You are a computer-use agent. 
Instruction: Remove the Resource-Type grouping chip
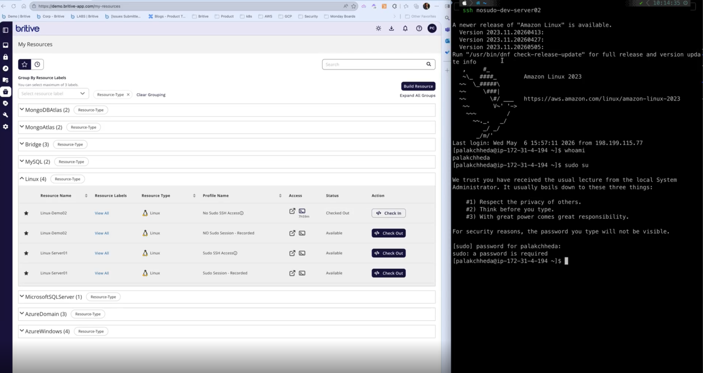tap(128, 95)
